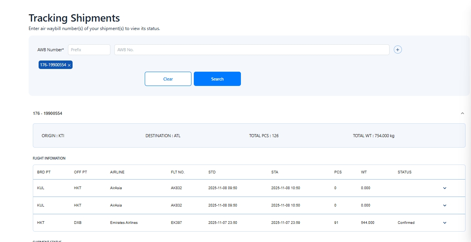Click the TOTAL WT : 754.000 kg text
Image resolution: width=471 pixels, height=242 pixels.
click(x=373, y=136)
